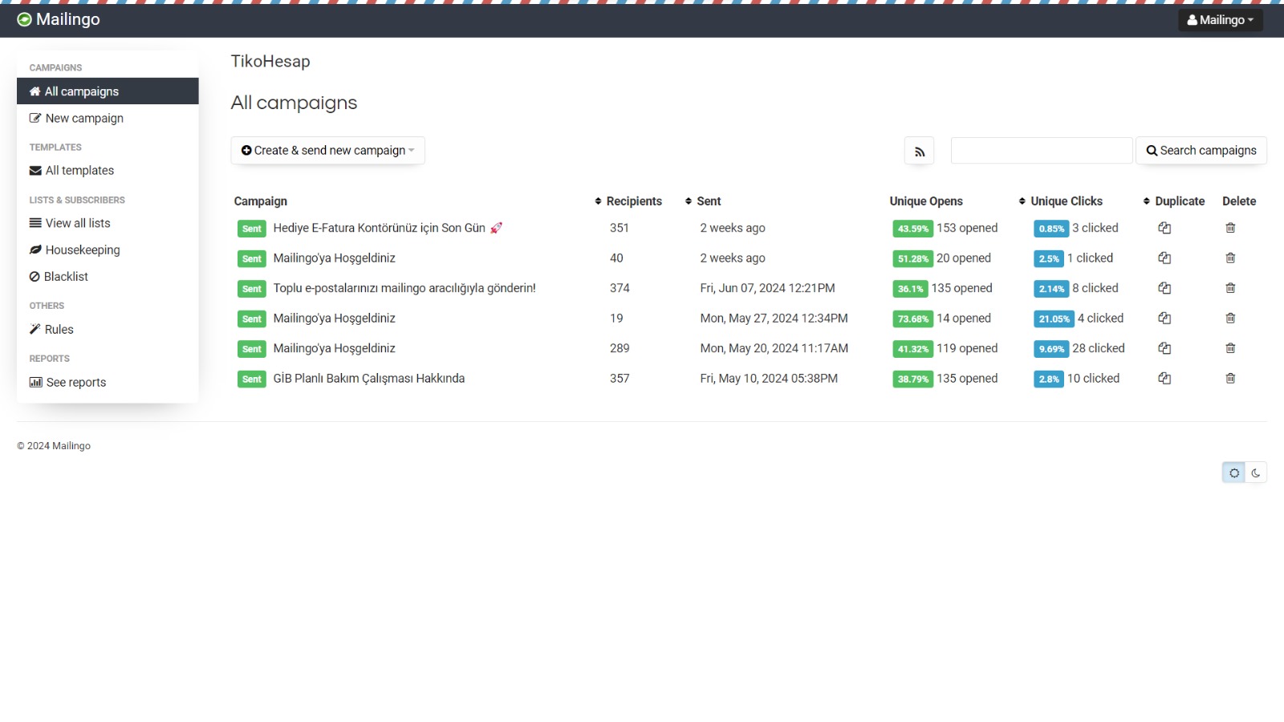This screenshot has width=1284, height=722.
Task: Duplicate the GİB Planlı Bakım campaign
Action: point(1164,379)
